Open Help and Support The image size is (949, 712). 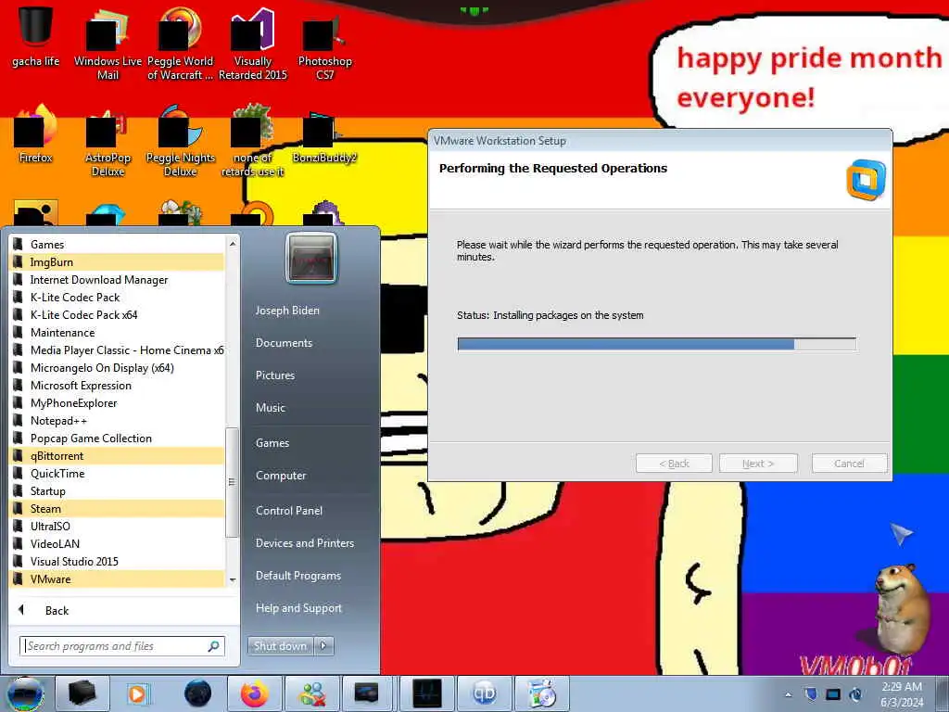click(298, 608)
